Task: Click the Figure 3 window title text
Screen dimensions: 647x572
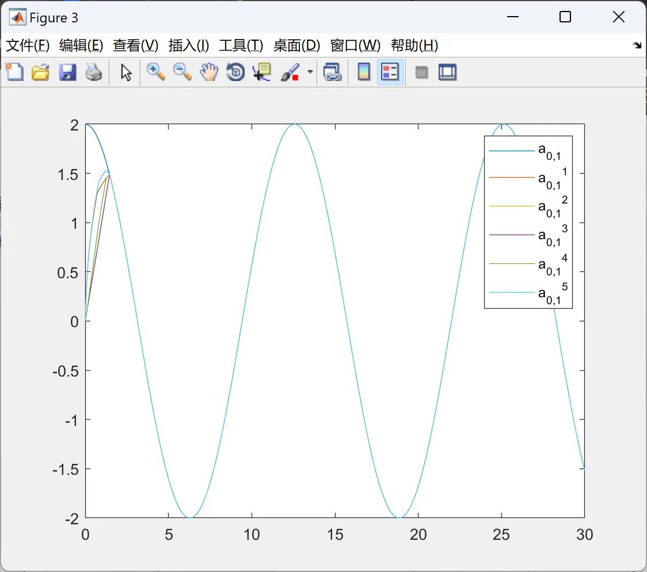Action: 54,18
